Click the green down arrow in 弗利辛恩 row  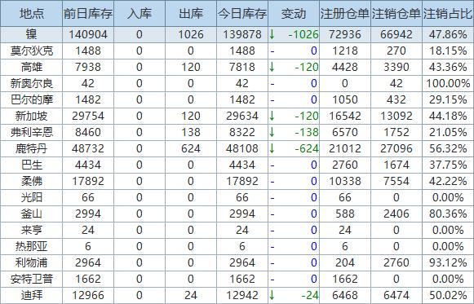tap(272, 132)
